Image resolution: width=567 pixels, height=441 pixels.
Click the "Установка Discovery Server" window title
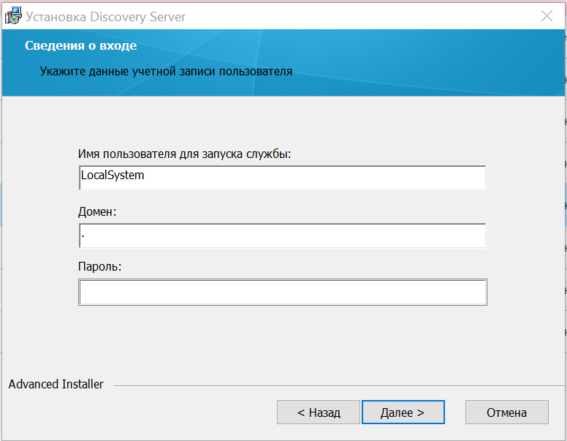click(x=106, y=16)
